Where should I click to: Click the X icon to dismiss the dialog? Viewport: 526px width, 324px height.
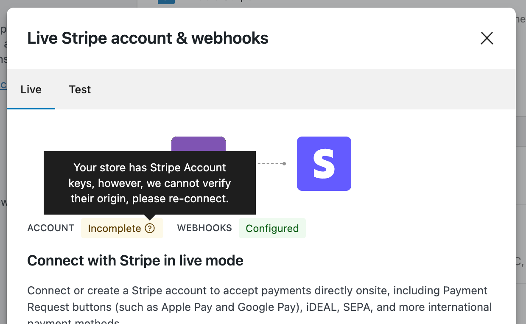click(487, 38)
